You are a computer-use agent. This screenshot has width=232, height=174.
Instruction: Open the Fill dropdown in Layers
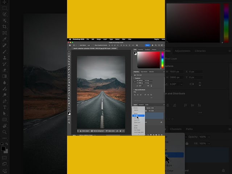click(155, 111)
